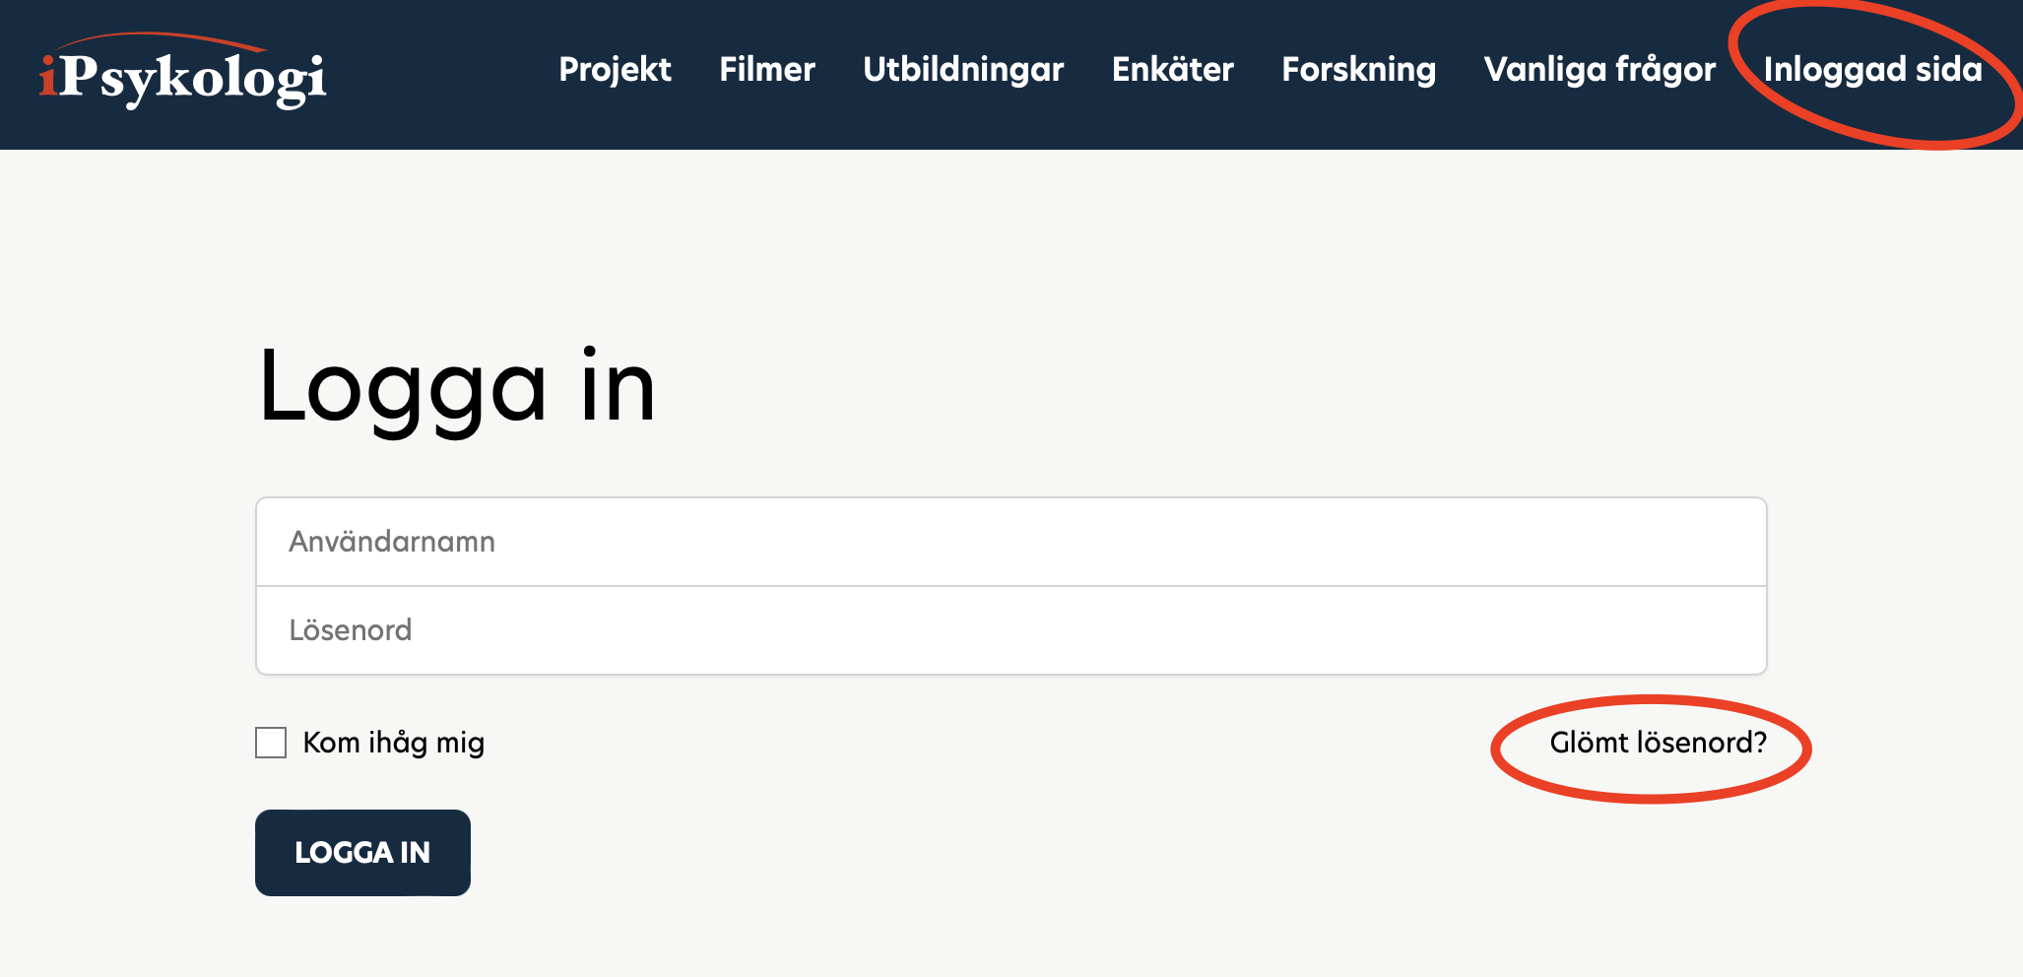Click into the Lösenord password field
Image resolution: width=2023 pixels, height=977 pixels.
[1011, 630]
